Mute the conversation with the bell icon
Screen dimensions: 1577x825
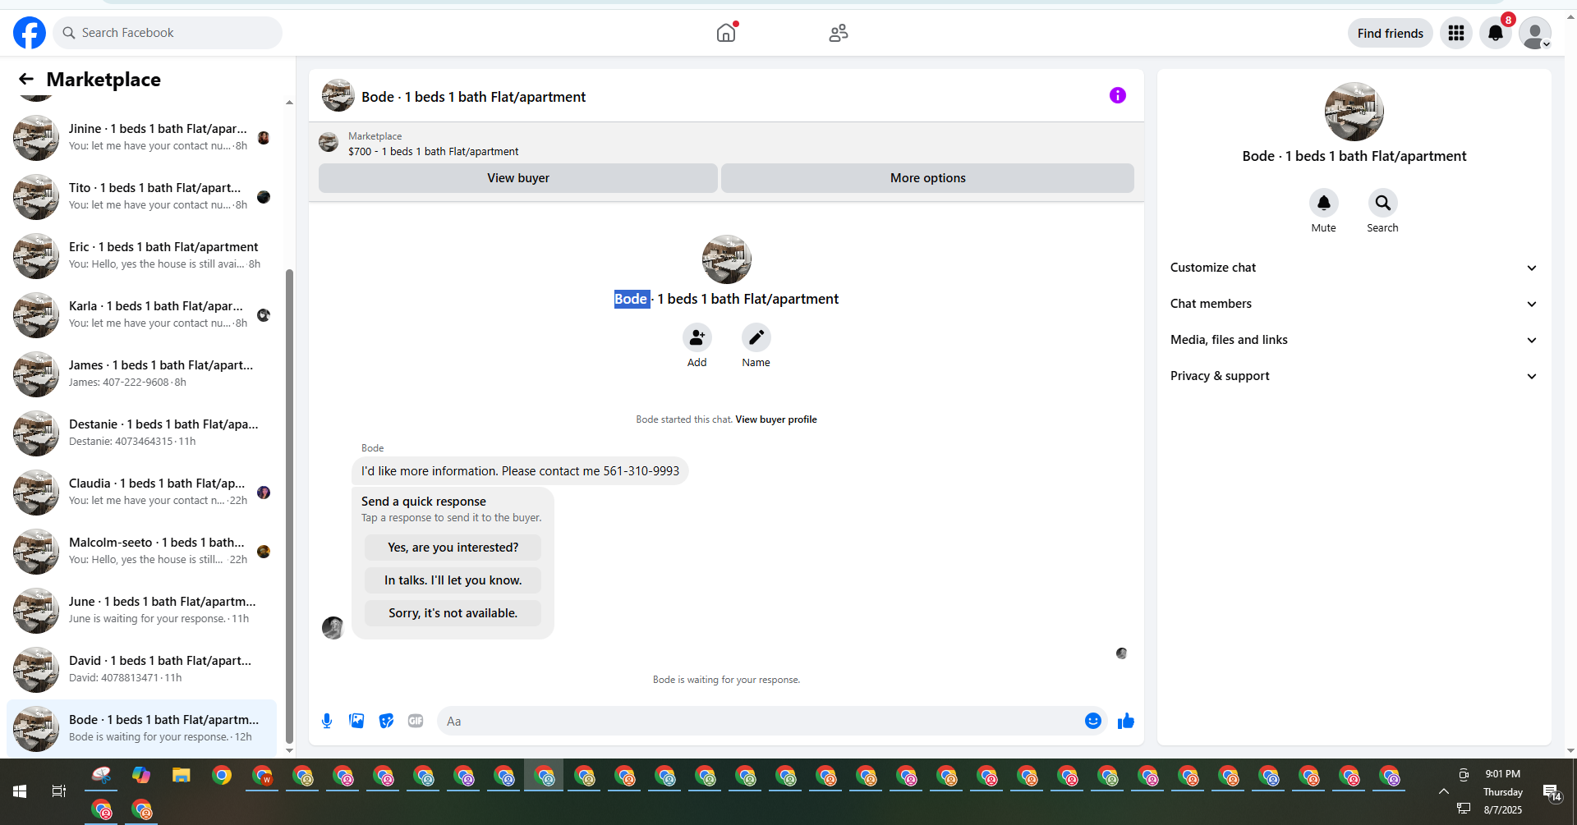pos(1324,203)
